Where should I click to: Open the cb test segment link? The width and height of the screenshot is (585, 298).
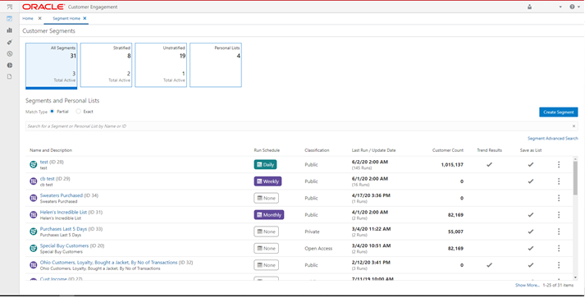point(48,179)
